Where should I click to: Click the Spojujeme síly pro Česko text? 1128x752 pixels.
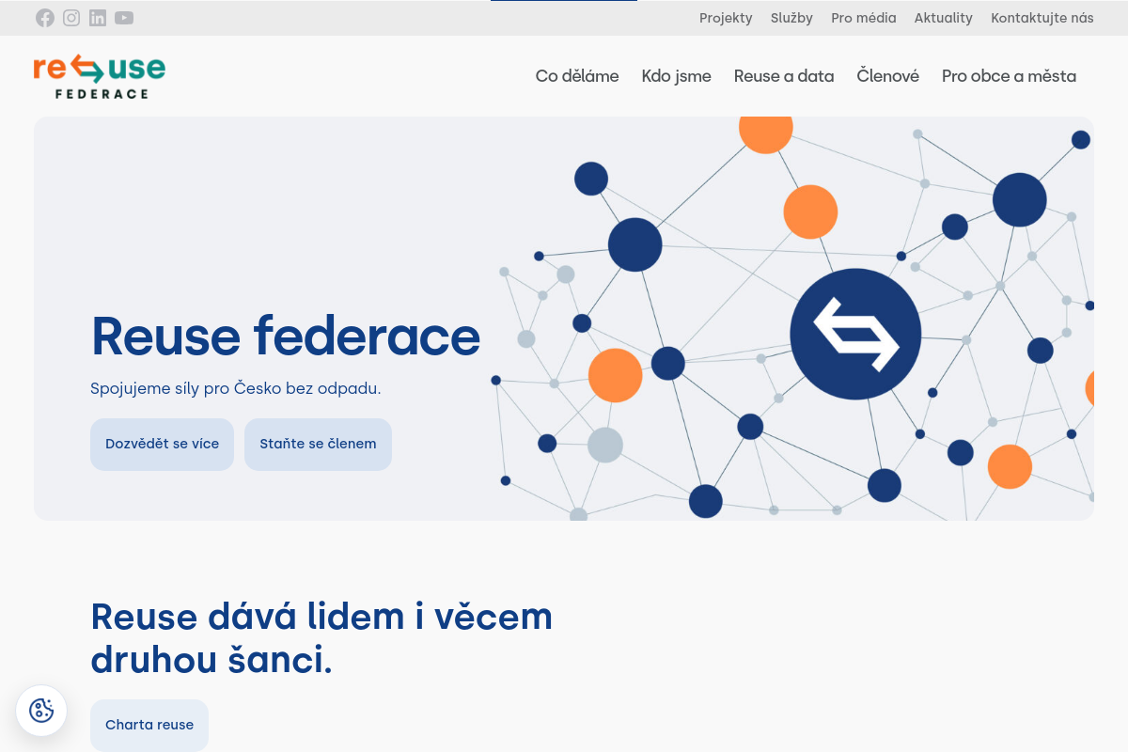pyautogui.click(x=235, y=388)
